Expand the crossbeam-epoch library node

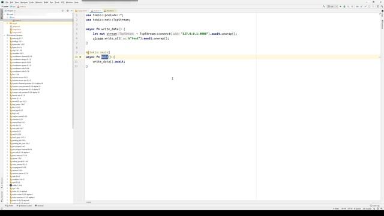[8, 62]
